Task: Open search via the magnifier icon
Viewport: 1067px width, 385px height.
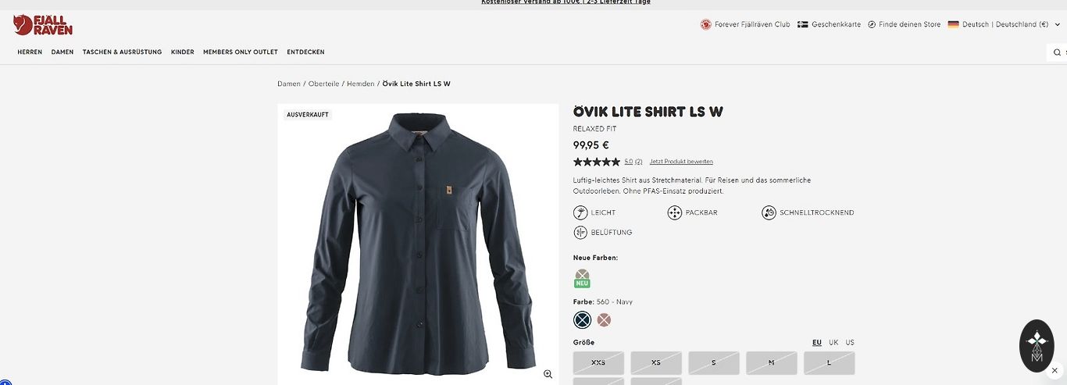Action: pos(1057,53)
